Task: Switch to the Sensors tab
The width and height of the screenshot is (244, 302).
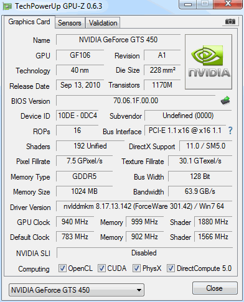Action: pyautogui.click(x=70, y=23)
